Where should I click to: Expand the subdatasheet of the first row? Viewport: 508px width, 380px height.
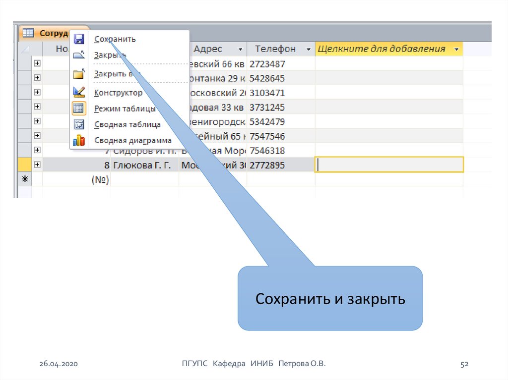37,63
